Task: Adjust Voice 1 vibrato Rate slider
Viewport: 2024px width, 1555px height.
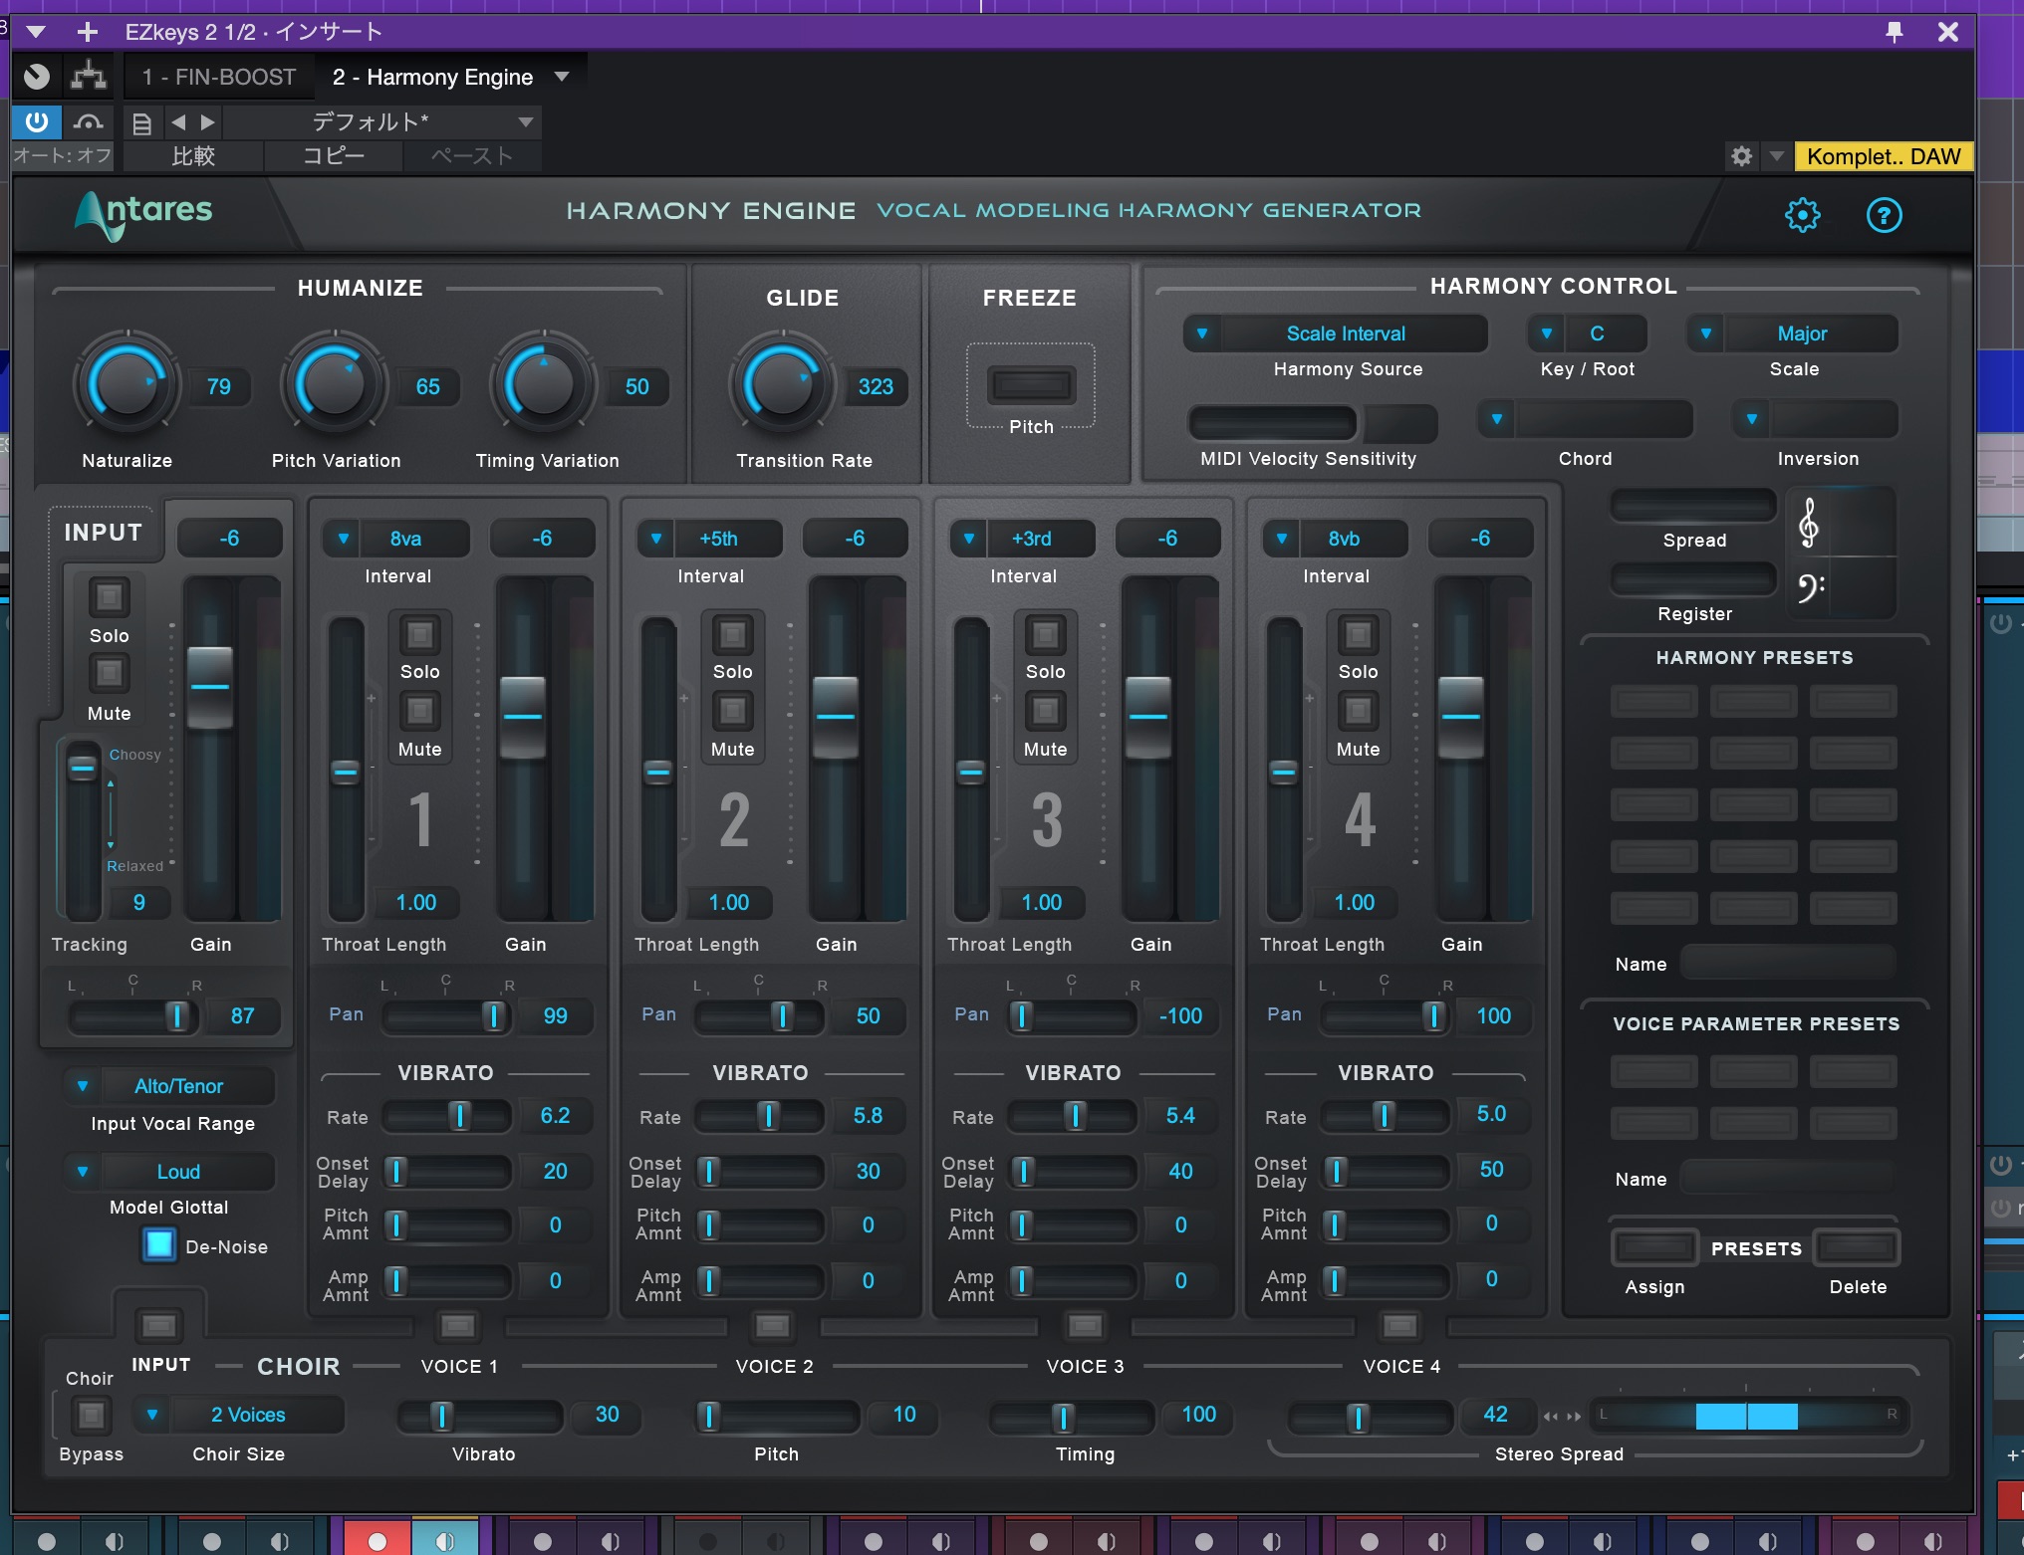Action: [x=459, y=1116]
